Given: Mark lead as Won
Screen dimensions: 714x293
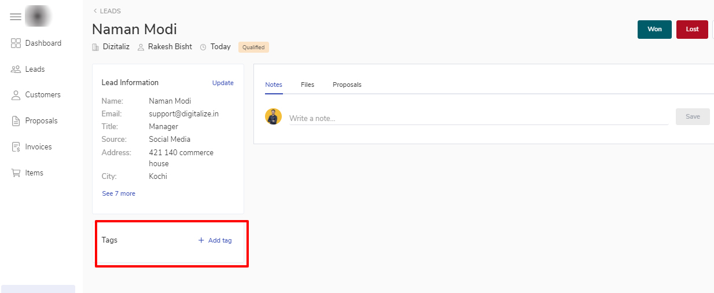Looking at the screenshot, I should point(654,30).
